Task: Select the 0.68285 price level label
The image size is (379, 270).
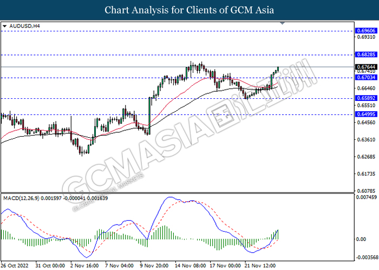Action: click(x=366, y=55)
